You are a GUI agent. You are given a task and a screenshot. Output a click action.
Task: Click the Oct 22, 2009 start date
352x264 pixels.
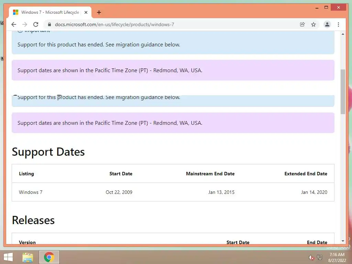coord(119,192)
